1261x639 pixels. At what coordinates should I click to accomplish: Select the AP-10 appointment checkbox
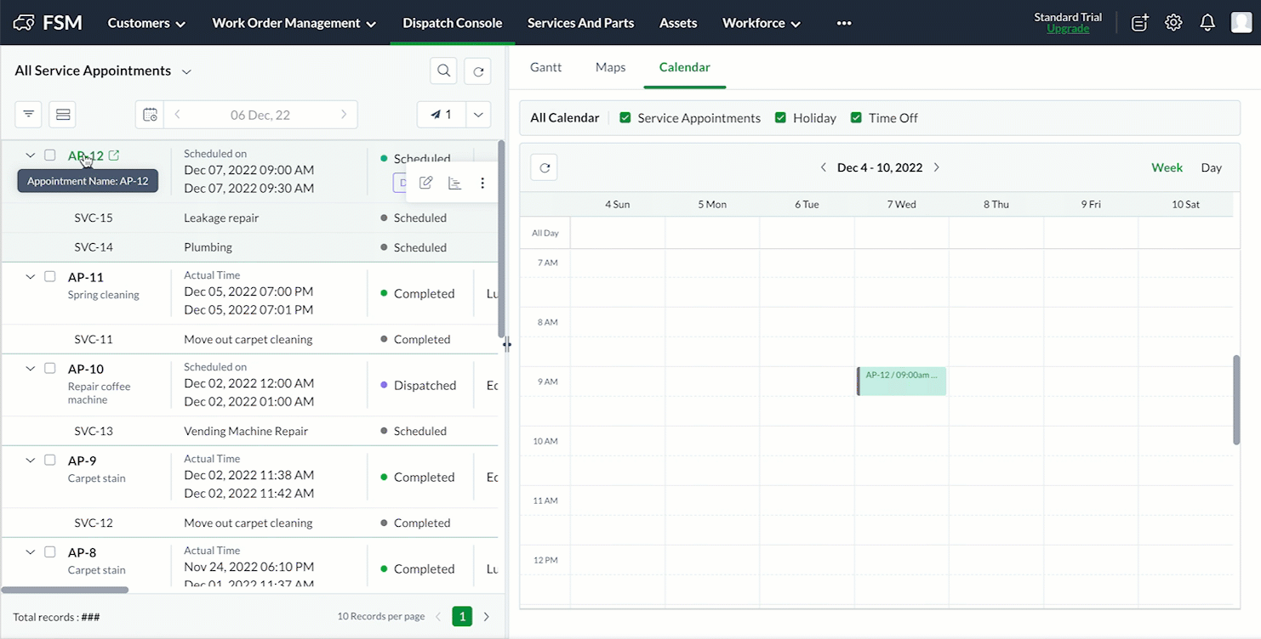(50, 369)
